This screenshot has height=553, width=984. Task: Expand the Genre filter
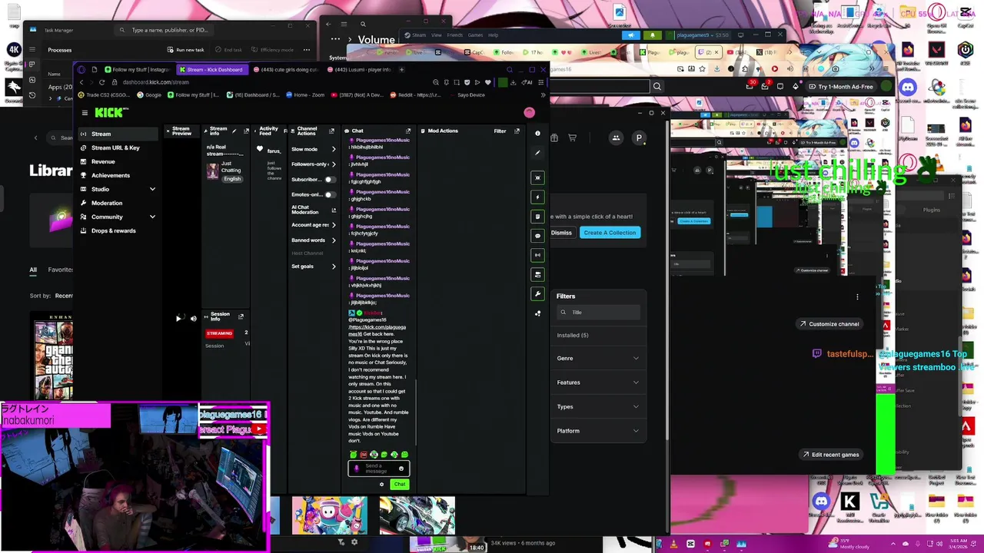[598, 358]
